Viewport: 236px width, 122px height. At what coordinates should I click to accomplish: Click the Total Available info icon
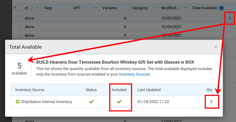pyautogui.click(x=221, y=8)
